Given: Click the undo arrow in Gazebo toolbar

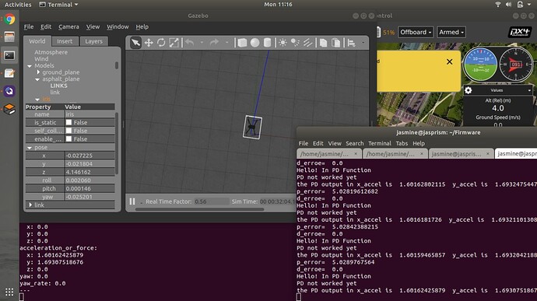Looking at the screenshot, I should coord(189,43).
